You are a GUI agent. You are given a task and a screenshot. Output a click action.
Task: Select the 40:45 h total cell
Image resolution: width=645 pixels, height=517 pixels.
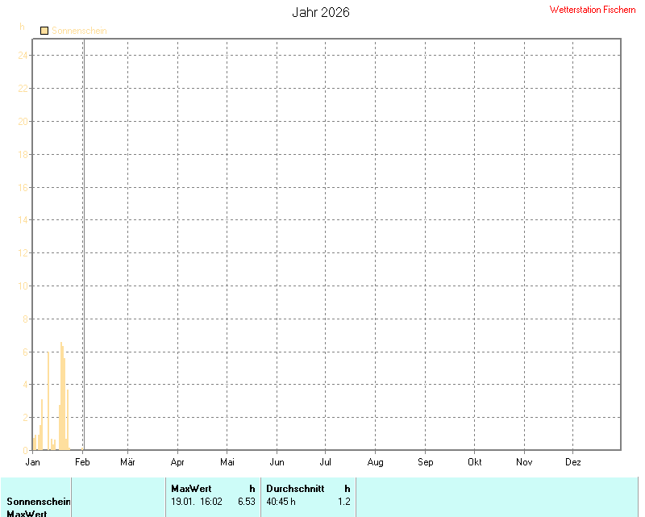click(281, 501)
